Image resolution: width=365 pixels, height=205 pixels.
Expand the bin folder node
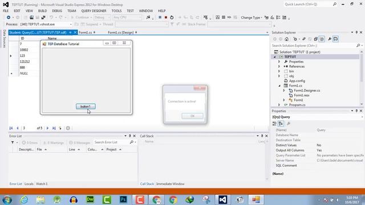tap(279, 71)
